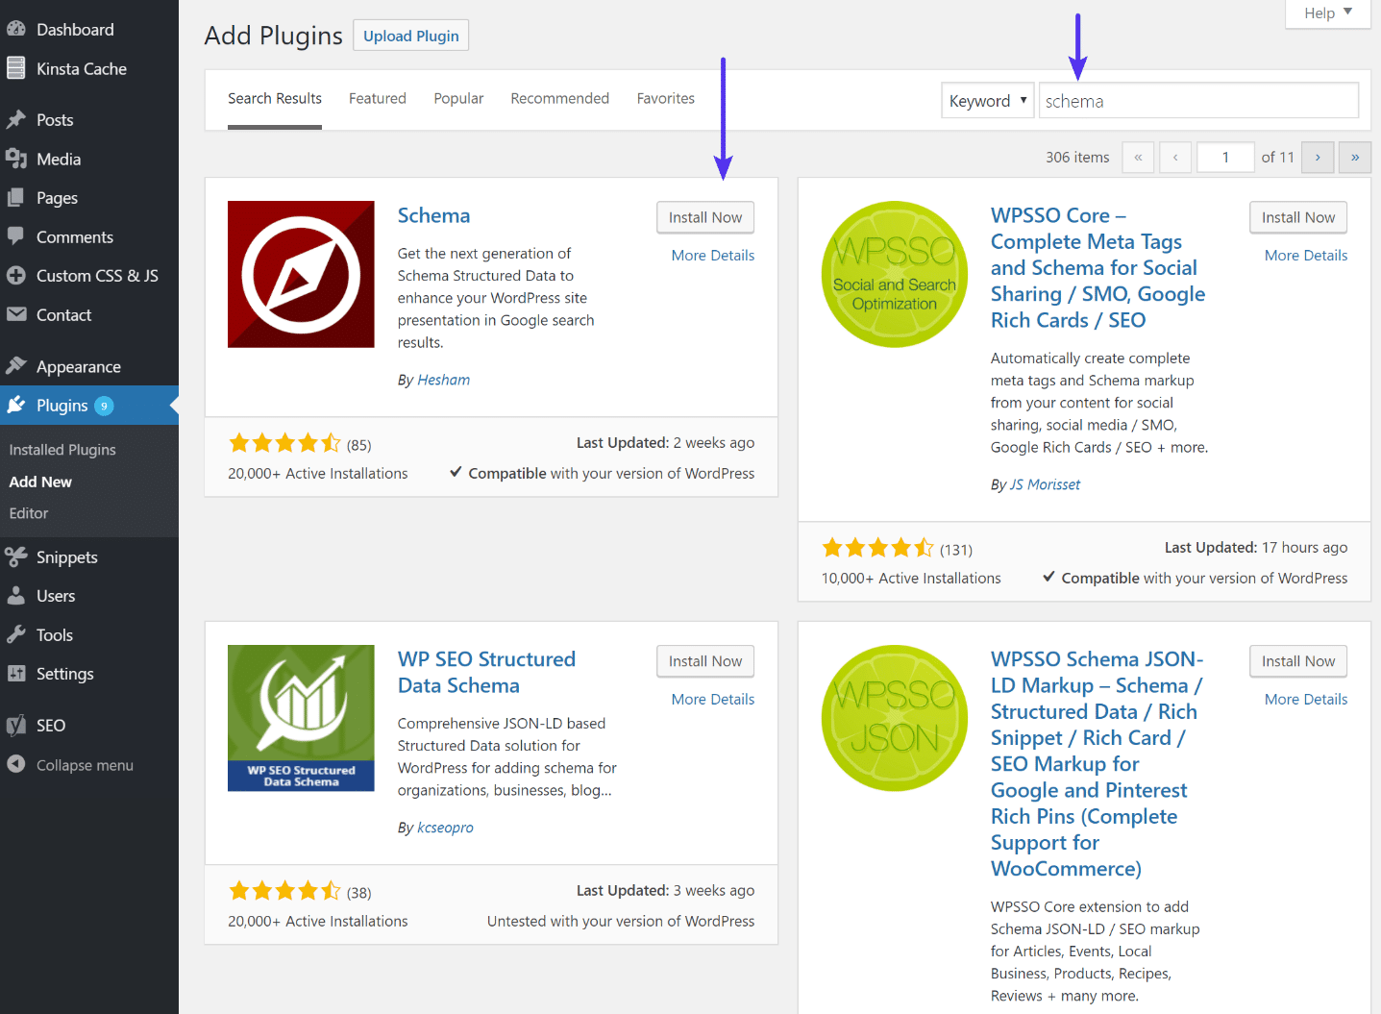Click the Collapse menu arrow icon
1381x1014 pixels.
(x=16, y=764)
